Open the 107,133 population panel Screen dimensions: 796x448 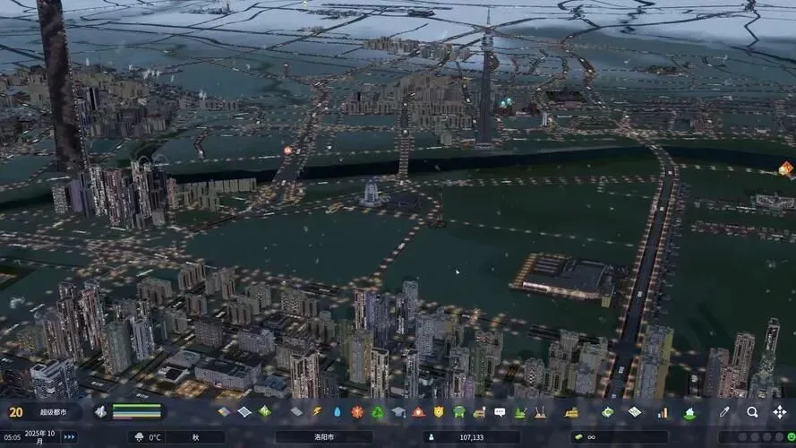pos(471,437)
